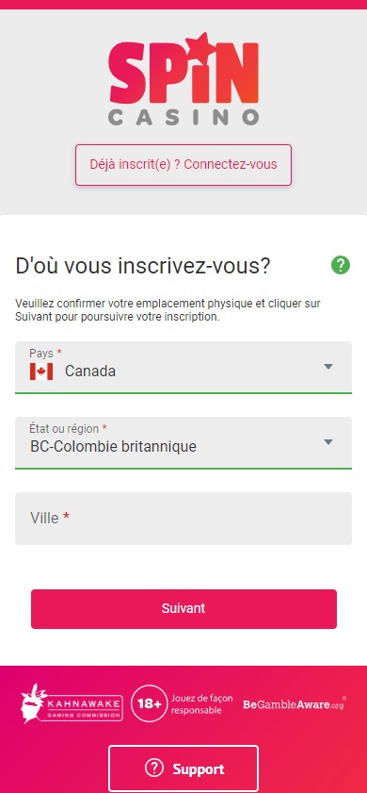Click the D'où vous inscrivez-vous heading
This screenshot has width=367, height=793.
[x=143, y=266]
